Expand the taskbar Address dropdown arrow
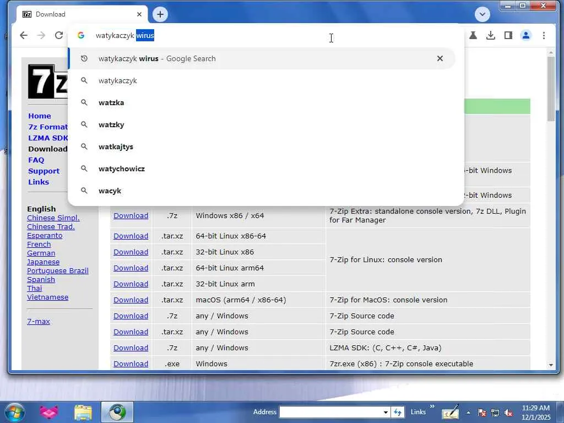This screenshot has width=564, height=423. [x=386, y=412]
